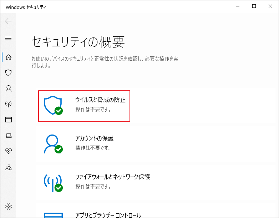Close the Windows セキュリティ window
279x218 pixels.
270,6
